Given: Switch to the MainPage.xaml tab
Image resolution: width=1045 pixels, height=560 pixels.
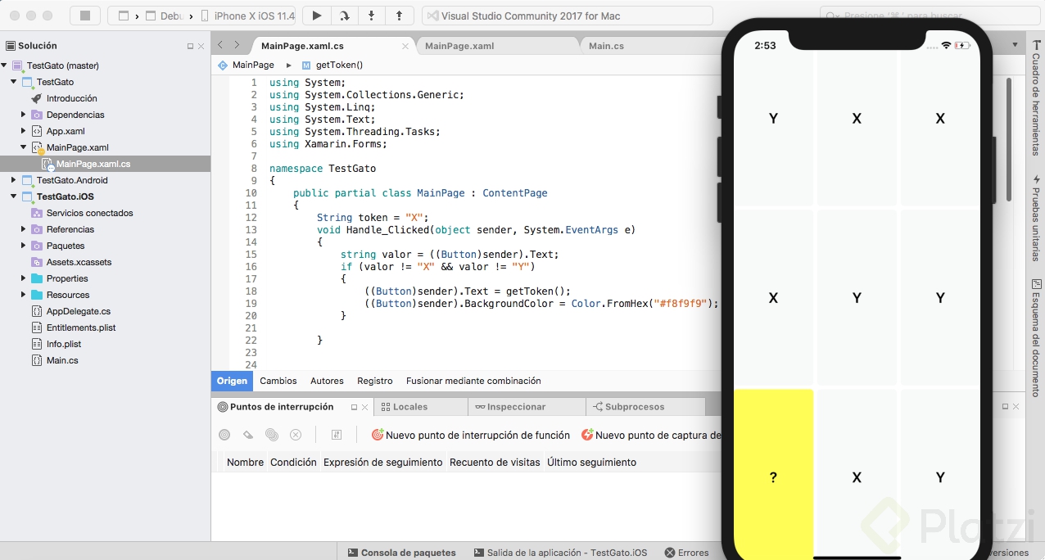Looking at the screenshot, I should (x=459, y=46).
